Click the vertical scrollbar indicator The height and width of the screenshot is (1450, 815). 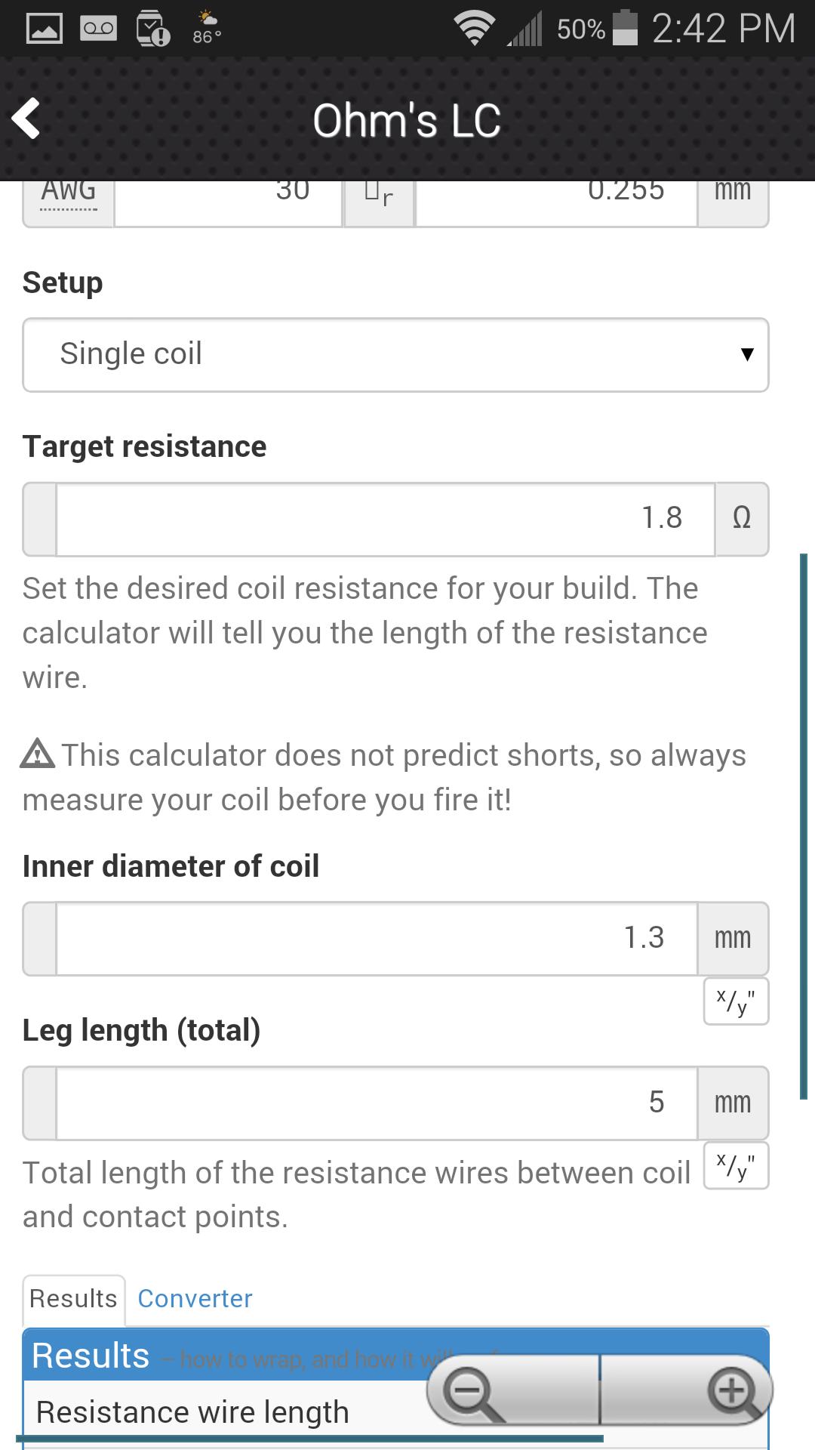[x=803, y=826]
